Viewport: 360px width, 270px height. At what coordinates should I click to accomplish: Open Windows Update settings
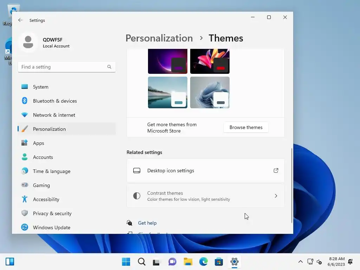point(67,227)
